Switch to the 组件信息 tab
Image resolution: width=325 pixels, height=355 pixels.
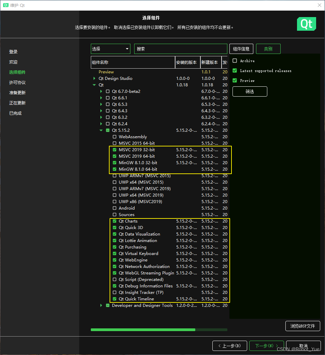pos(241,49)
